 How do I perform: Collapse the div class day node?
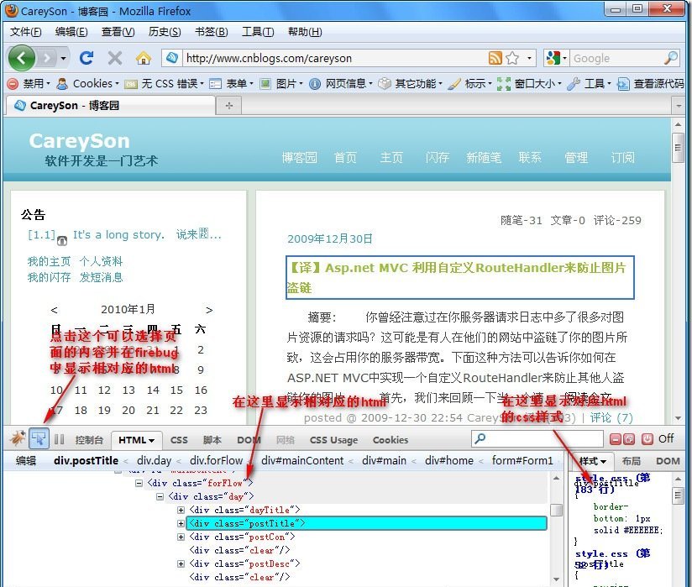tap(160, 496)
